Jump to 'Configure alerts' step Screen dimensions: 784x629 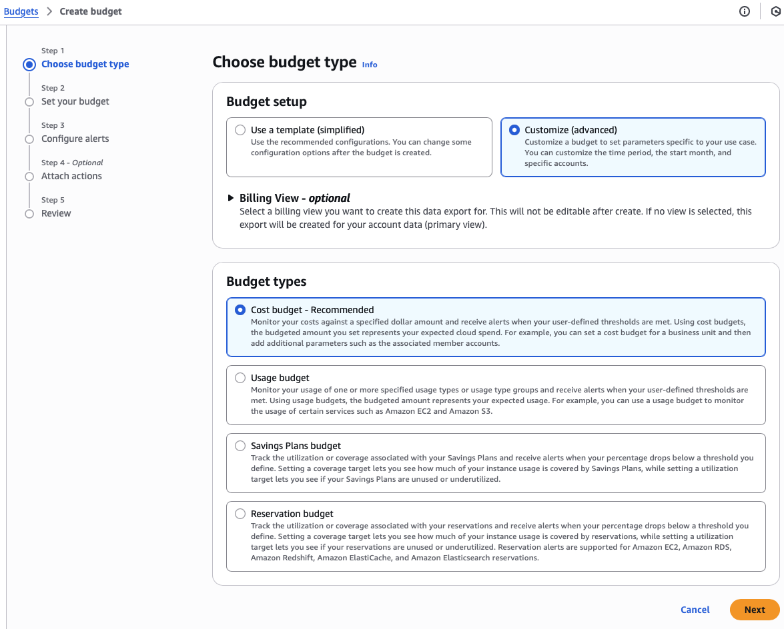click(x=75, y=139)
